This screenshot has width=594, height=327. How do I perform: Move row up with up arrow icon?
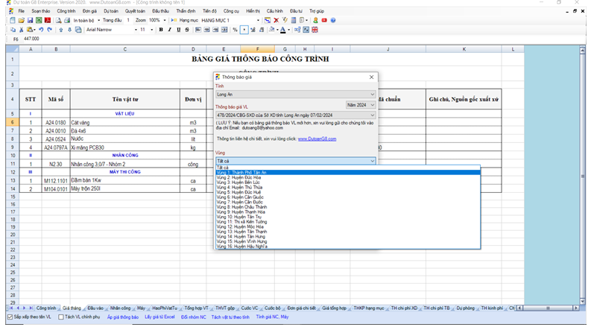coord(61,30)
